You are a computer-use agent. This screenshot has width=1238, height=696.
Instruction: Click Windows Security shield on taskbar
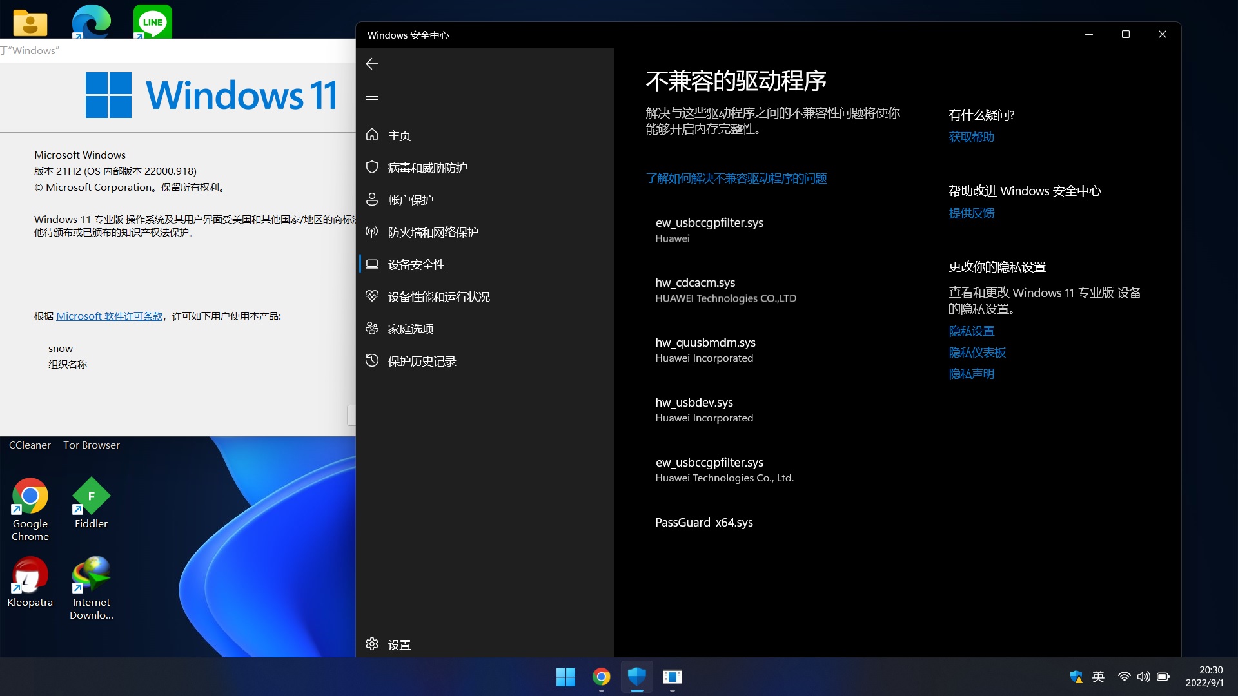(636, 677)
